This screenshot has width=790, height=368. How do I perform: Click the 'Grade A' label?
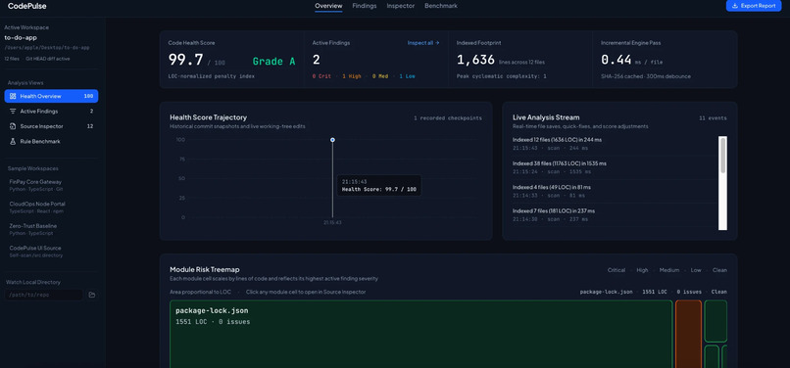tap(273, 62)
